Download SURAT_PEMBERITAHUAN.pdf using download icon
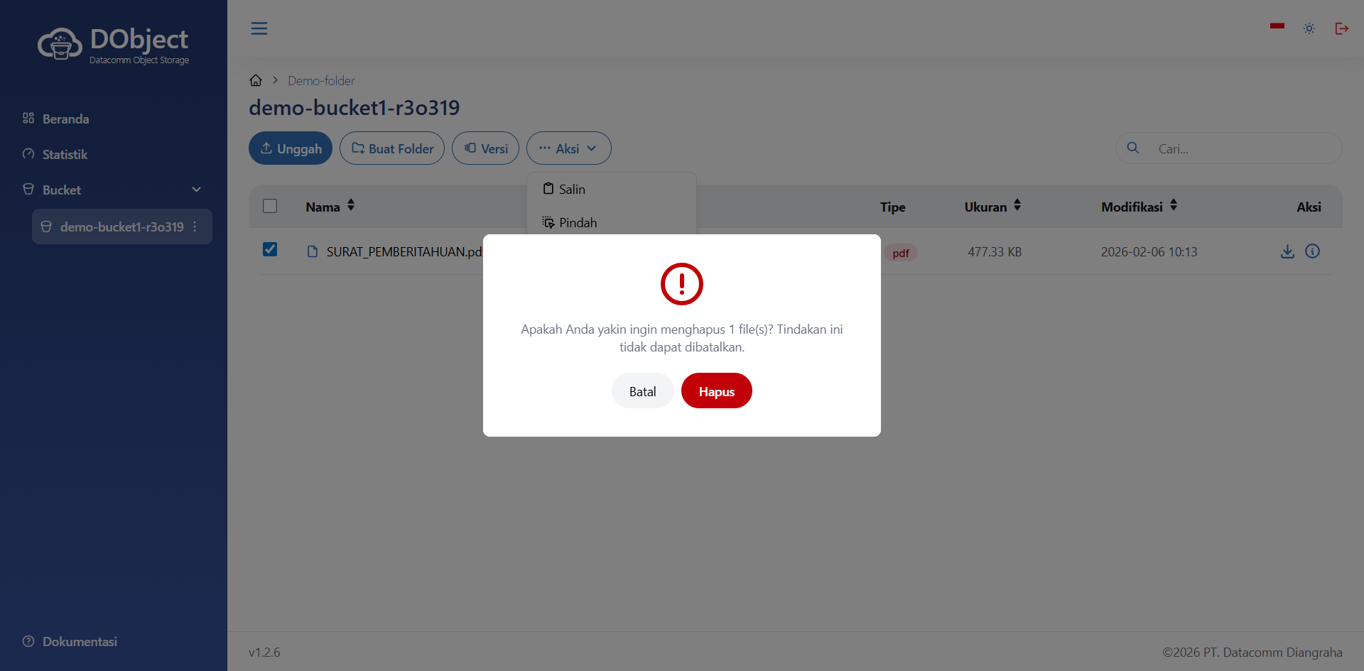This screenshot has height=671, width=1364. point(1287,251)
